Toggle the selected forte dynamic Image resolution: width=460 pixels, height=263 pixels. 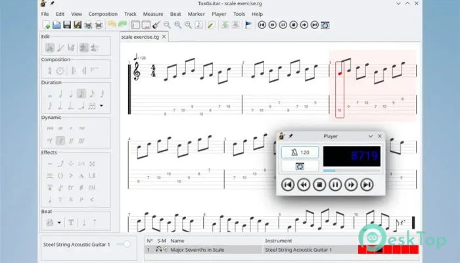click(x=60, y=141)
